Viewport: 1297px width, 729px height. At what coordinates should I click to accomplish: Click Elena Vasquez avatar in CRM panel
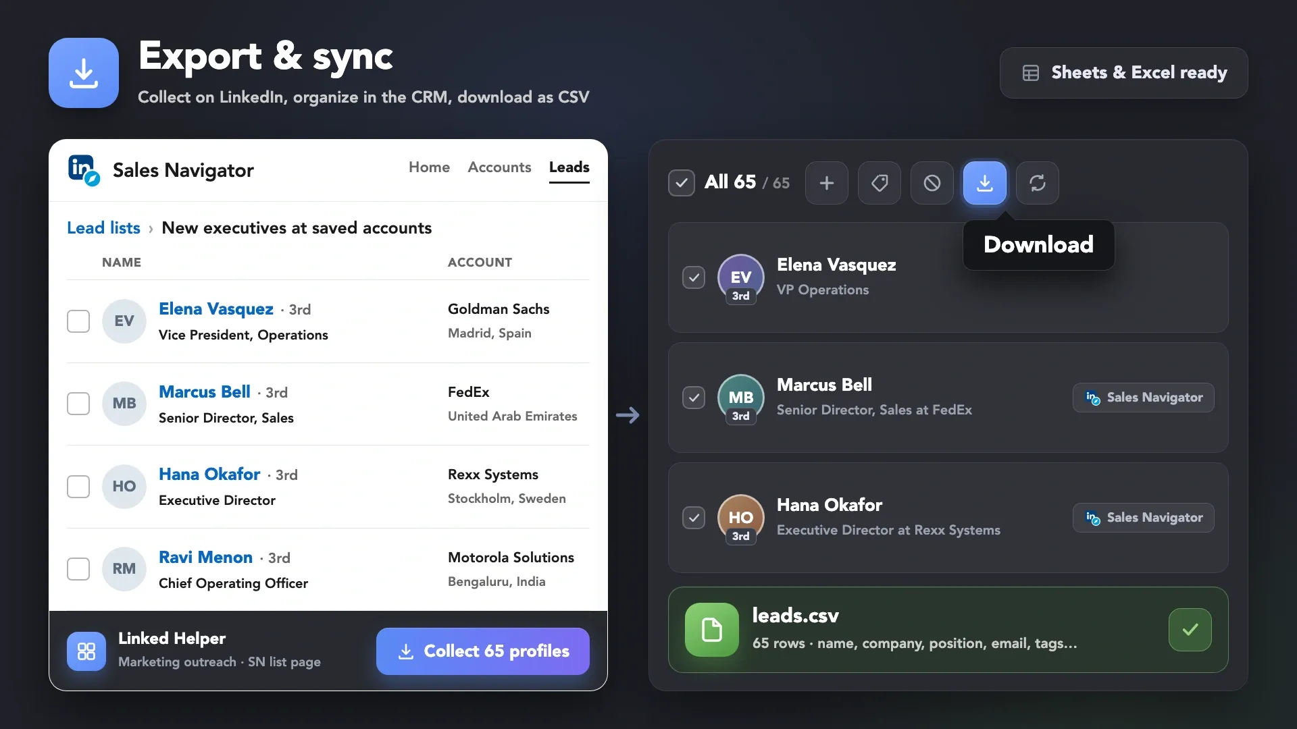pos(741,277)
